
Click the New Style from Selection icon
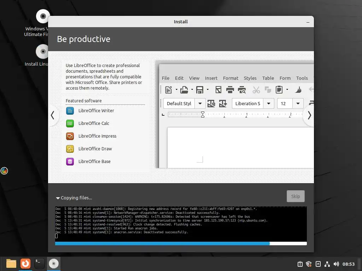223,103
